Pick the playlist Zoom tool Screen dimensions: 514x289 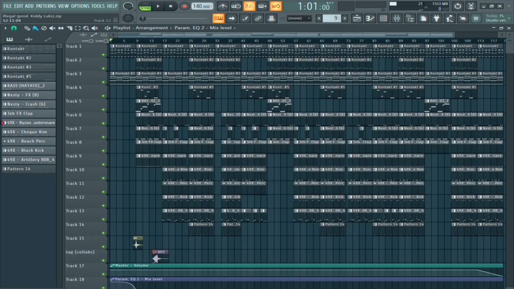point(86,28)
